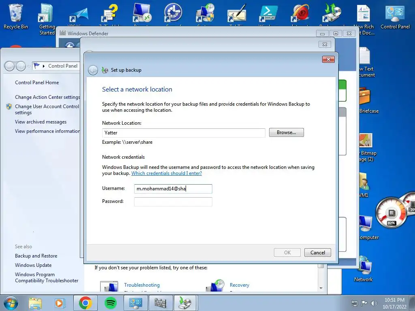The height and width of the screenshot is (311, 415).
Task: Open Change User Account Control settings
Action: point(47,109)
